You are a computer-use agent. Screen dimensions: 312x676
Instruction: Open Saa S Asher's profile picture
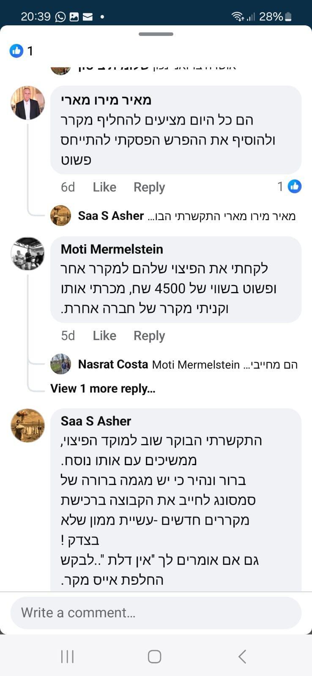[x=27, y=425]
